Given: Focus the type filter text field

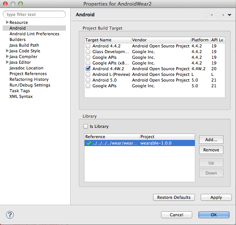Looking at the screenshot, I should [x=34, y=14].
